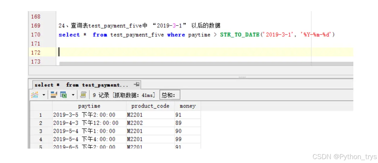Image resolution: width=378 pixels, height=163 pixels.
Task: Select row number 3 header
Action: pos(41,131)
